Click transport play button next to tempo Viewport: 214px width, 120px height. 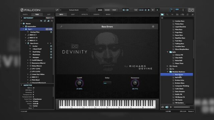click(x=149, y=10)
